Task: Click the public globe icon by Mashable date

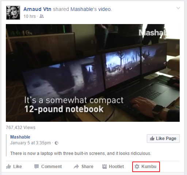Action: point(57,143)
